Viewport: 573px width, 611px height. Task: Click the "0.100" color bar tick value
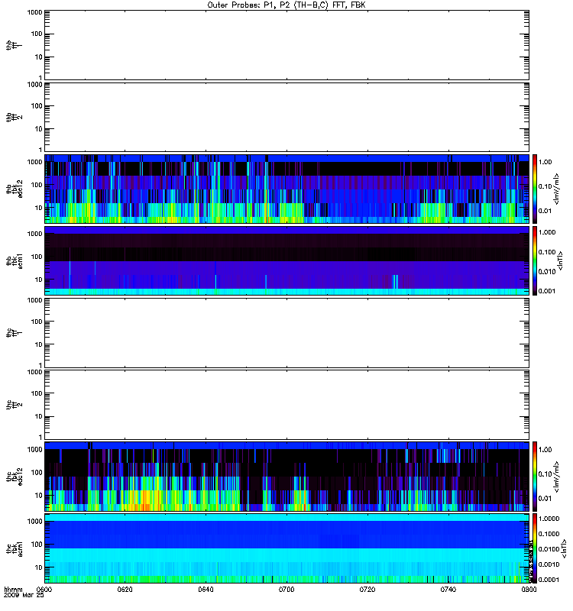click(x=547, y=252)
